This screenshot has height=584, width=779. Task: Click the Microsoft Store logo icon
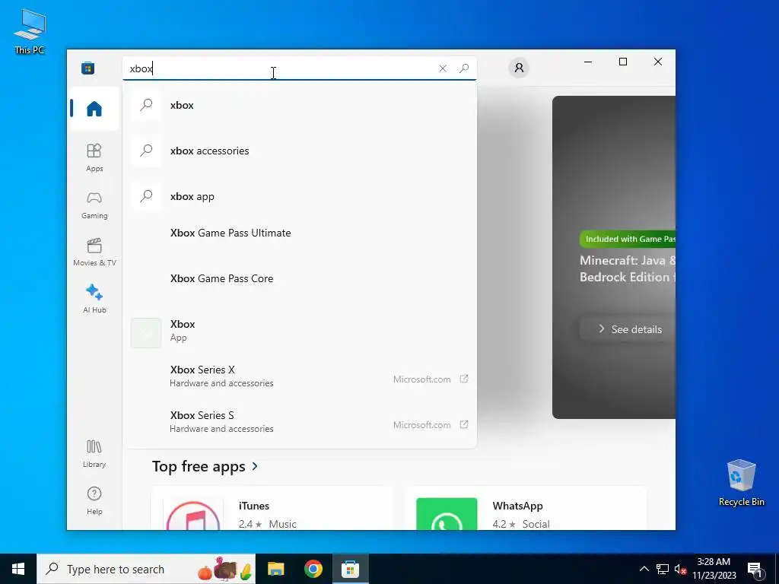pos(88,68)
